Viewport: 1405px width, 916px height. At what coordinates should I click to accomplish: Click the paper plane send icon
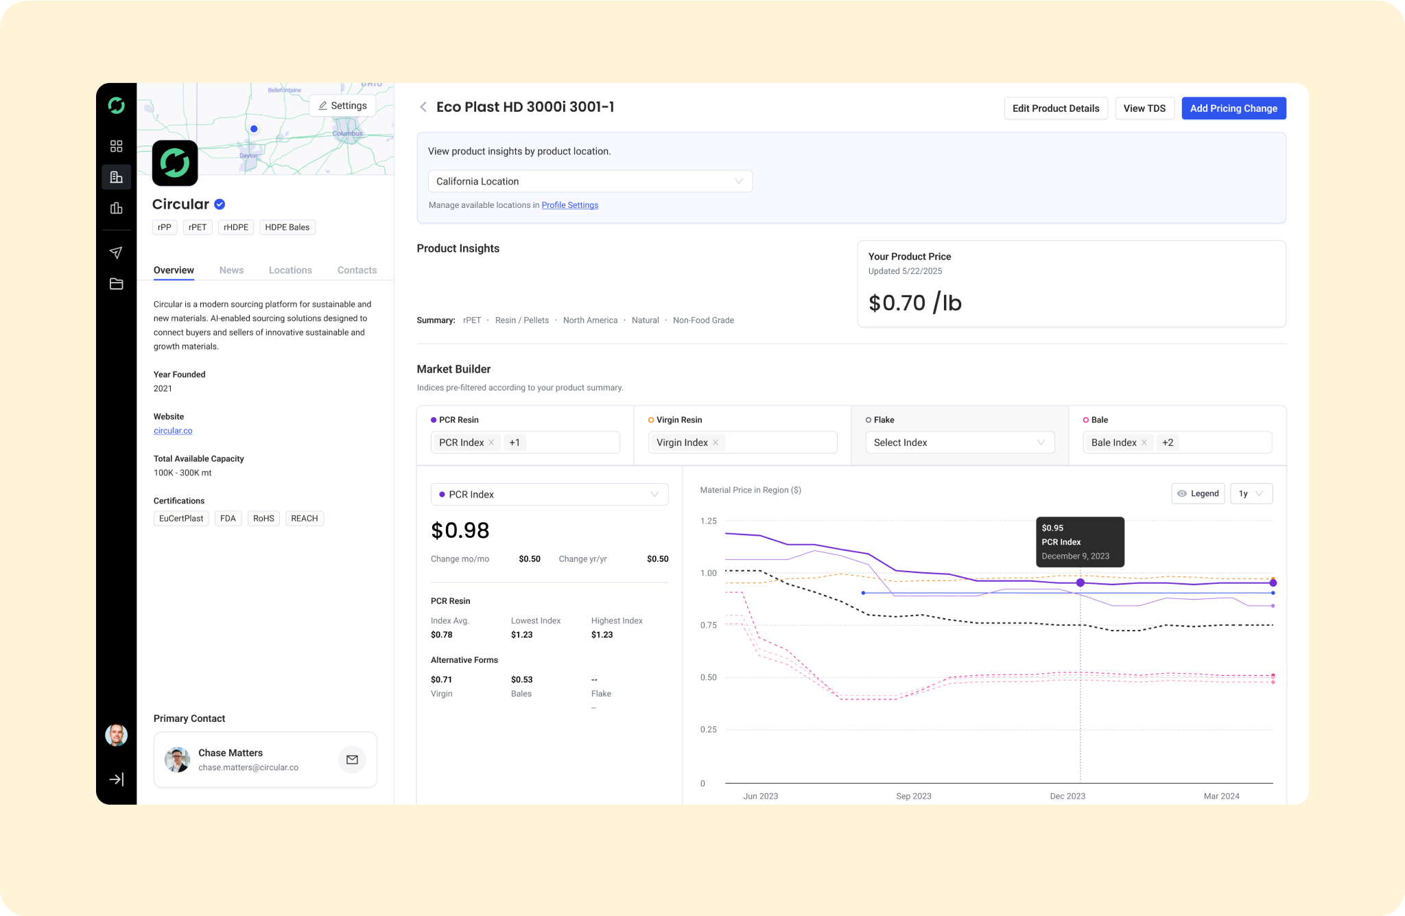(x=116, y=253)
